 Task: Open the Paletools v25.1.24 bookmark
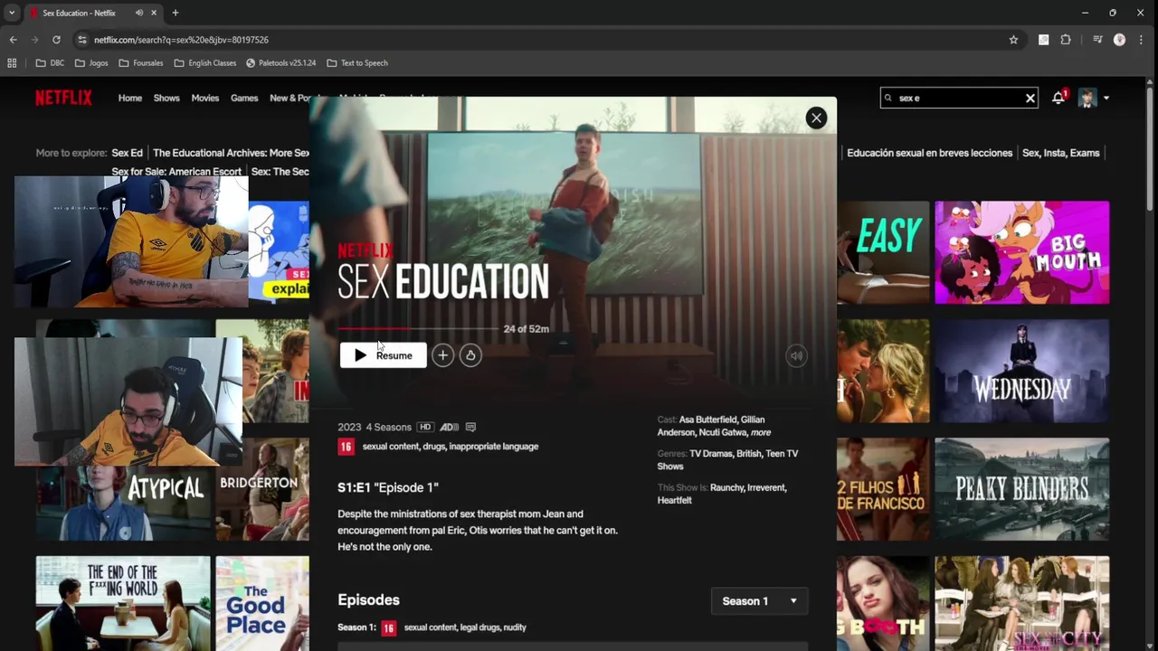[281, 63]
